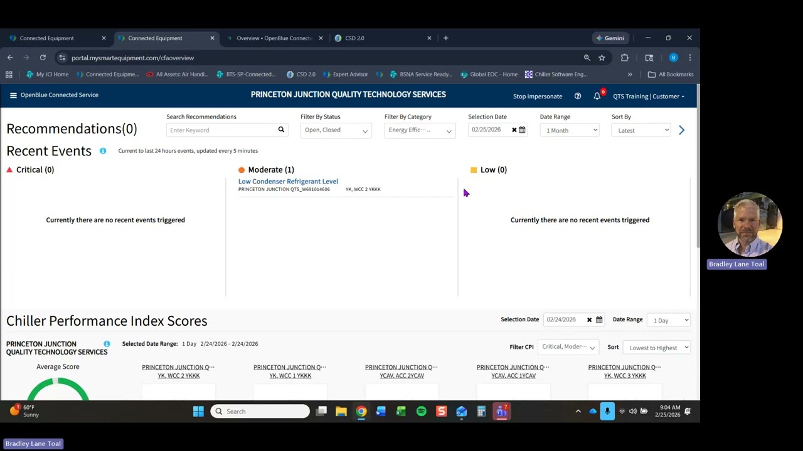Open Excel from the taskbar
The height and width of the screenshot is (451, 803).
401,412
